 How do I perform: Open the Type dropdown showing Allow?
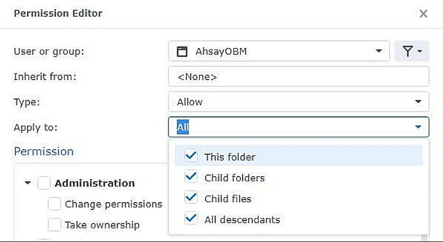tap(298, 102)
